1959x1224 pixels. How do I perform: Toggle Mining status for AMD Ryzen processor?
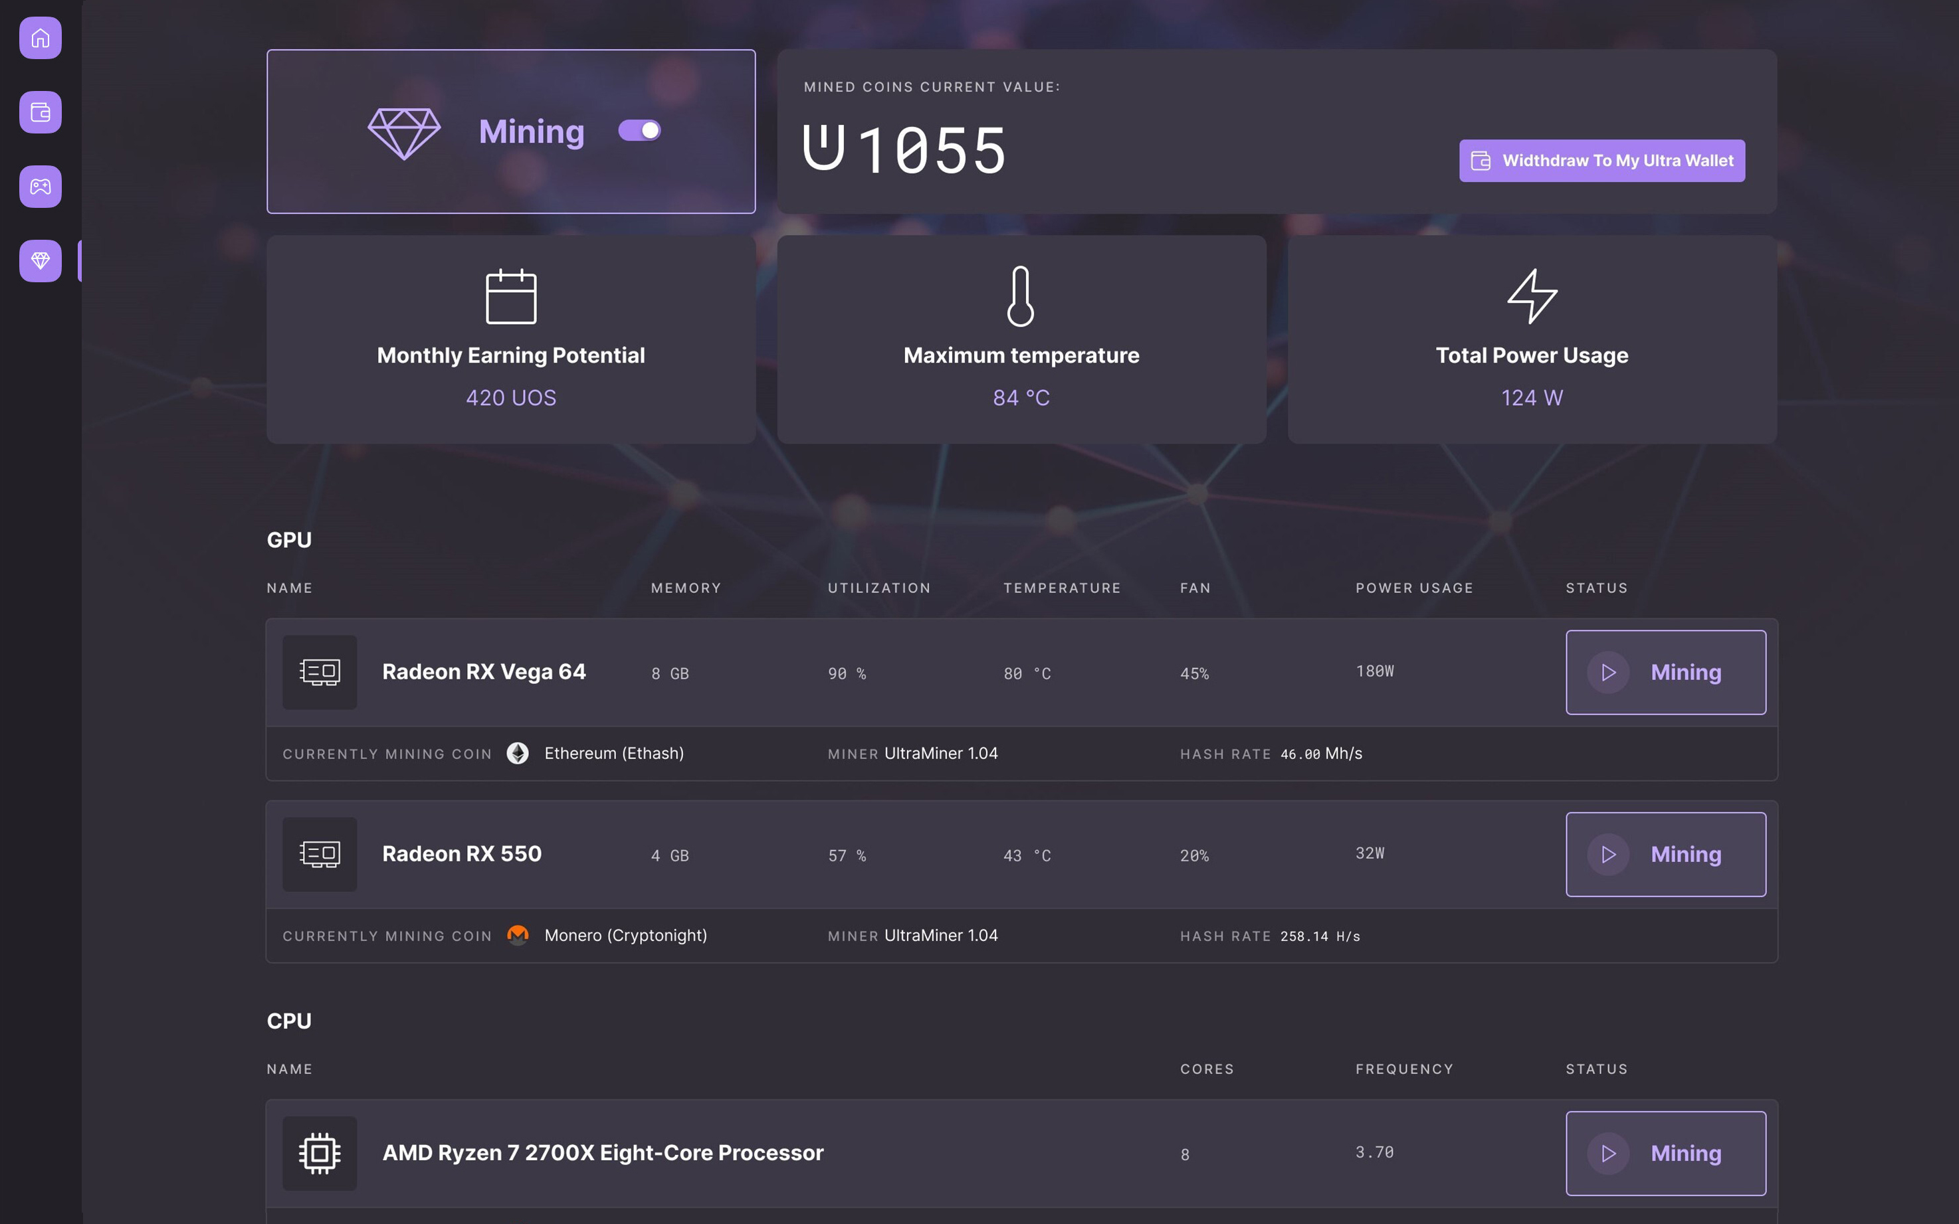1665,1154
